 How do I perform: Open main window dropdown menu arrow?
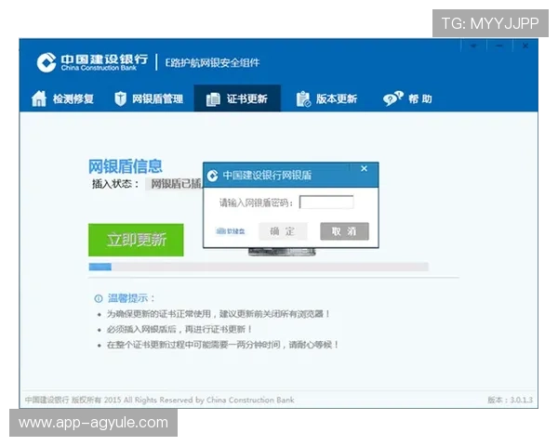tap(473, 46)
